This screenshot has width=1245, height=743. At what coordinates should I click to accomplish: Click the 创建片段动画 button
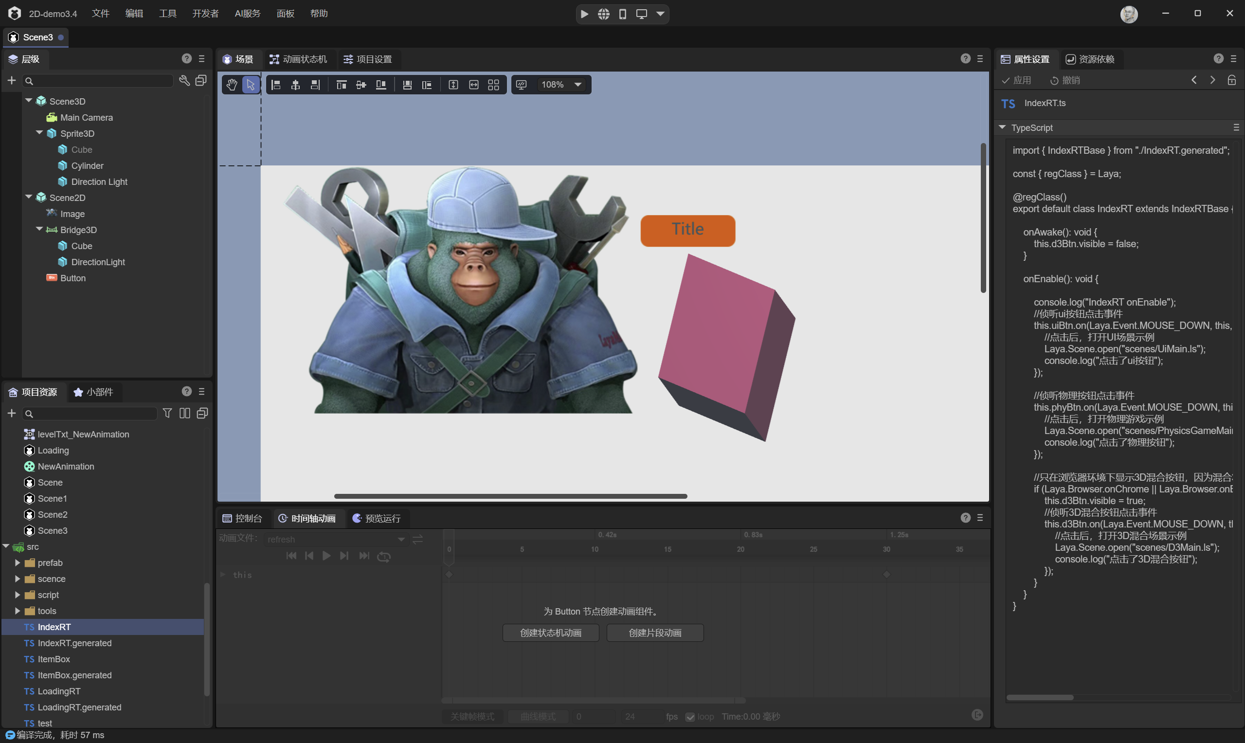pos(655,633)
